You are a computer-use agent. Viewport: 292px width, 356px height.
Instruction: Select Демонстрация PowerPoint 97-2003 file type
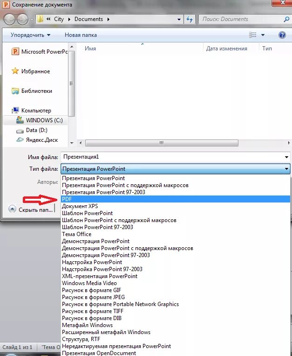point(176,255)
